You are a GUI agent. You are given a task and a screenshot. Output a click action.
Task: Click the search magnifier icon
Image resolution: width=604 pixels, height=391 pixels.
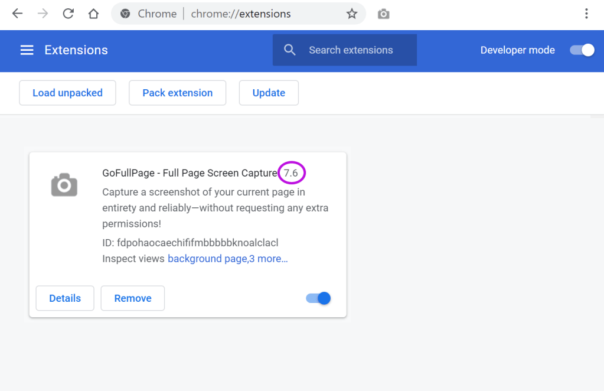coord(289,50)
